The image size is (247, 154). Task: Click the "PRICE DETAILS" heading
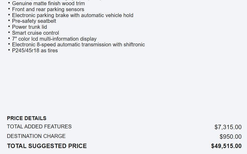coord(27,118)
